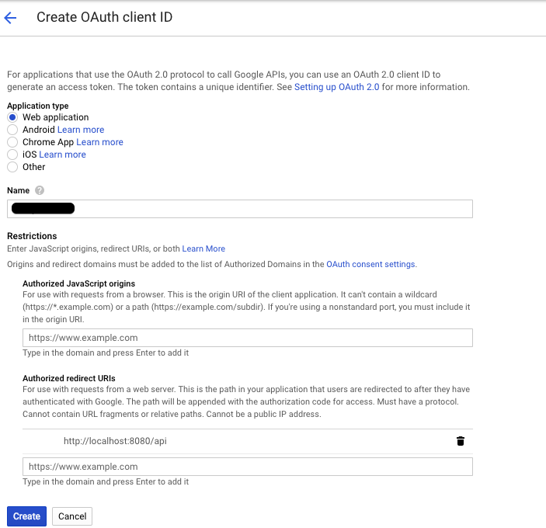Open Learn more link beside Chrome App
This screenshot has height=528, width=546.
click(x=99, y=142)
